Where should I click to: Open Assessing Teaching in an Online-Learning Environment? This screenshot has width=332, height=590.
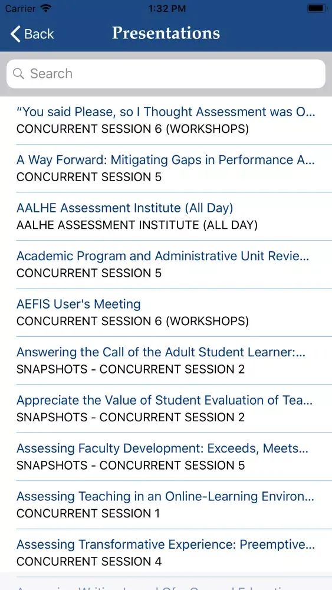166,505
